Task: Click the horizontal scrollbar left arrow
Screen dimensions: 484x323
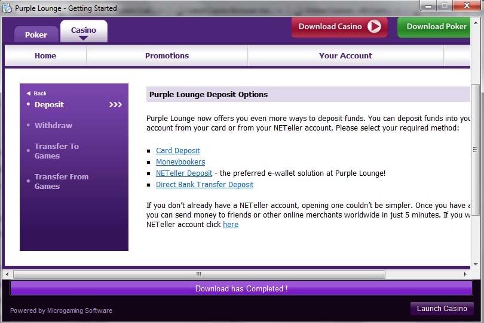Action: 7,274
